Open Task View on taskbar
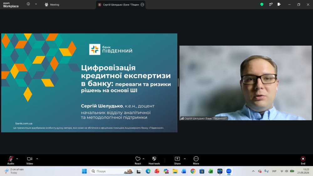Screen dimensions: 313x176 (139, 171)
